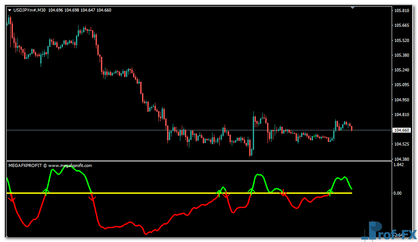Click the leftmost red down arrow signal

[12, 198]
